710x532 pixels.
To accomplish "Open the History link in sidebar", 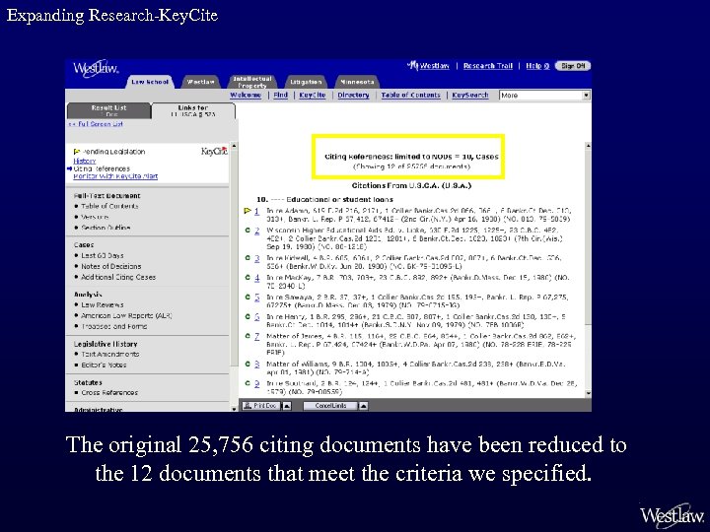I will (x=84, y=161).
